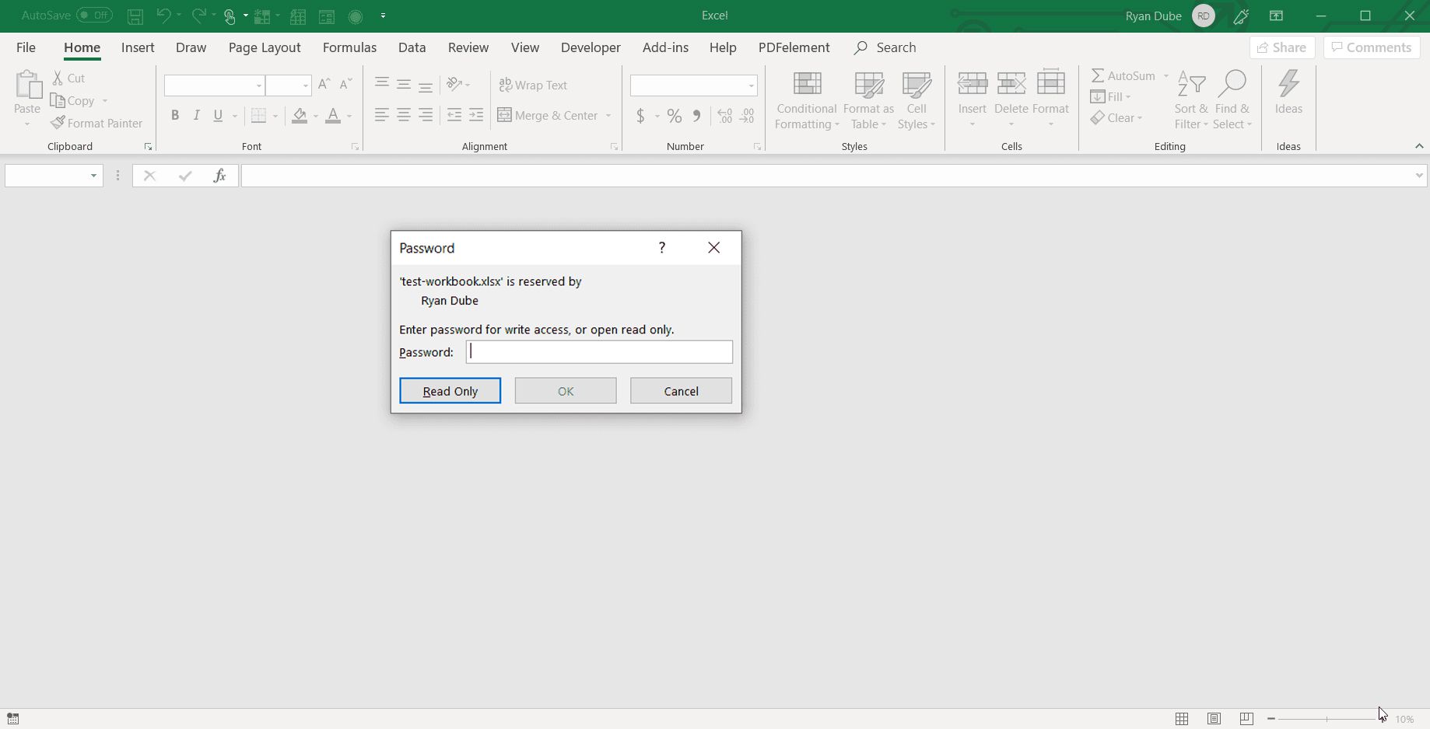Click Insert cells icon
Viewport: 1430px width, 729px height.
point(973,84)
